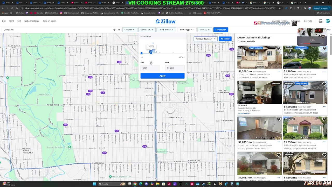
Task: Collapse the $375-$1.2K price dropdown
Action: tap(147, 30)
